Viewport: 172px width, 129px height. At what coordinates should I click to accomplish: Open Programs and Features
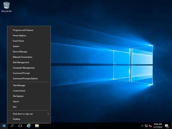[29, 30]
